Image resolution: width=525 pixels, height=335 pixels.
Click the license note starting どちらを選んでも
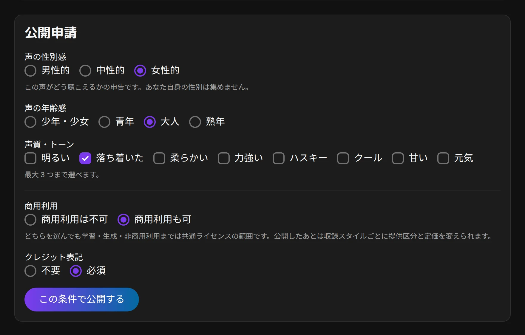point(258,236)
